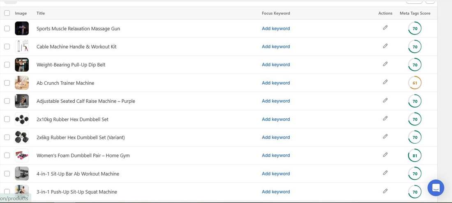Edit 2x10kg Rubber Hex Dumbbell Set pencil
Image resolution: width=452 pixels, height=203 pixels.
pyautogui.click(x=385, y=118)
